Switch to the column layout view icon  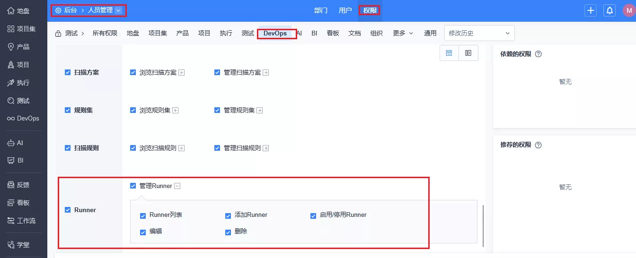[468, 53]
